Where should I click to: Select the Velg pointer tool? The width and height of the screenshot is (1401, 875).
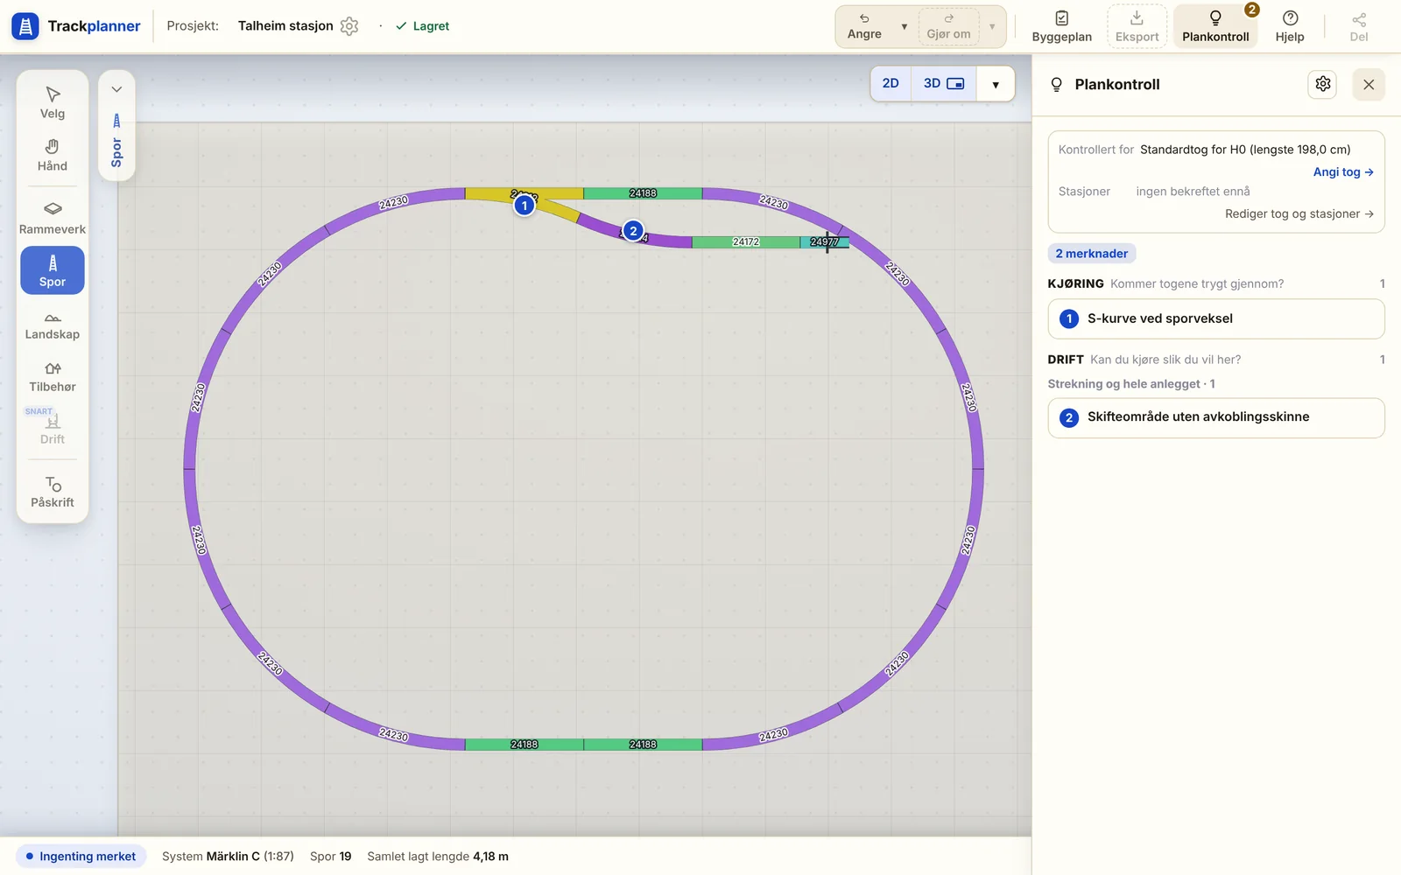click(x=53, y=102)
